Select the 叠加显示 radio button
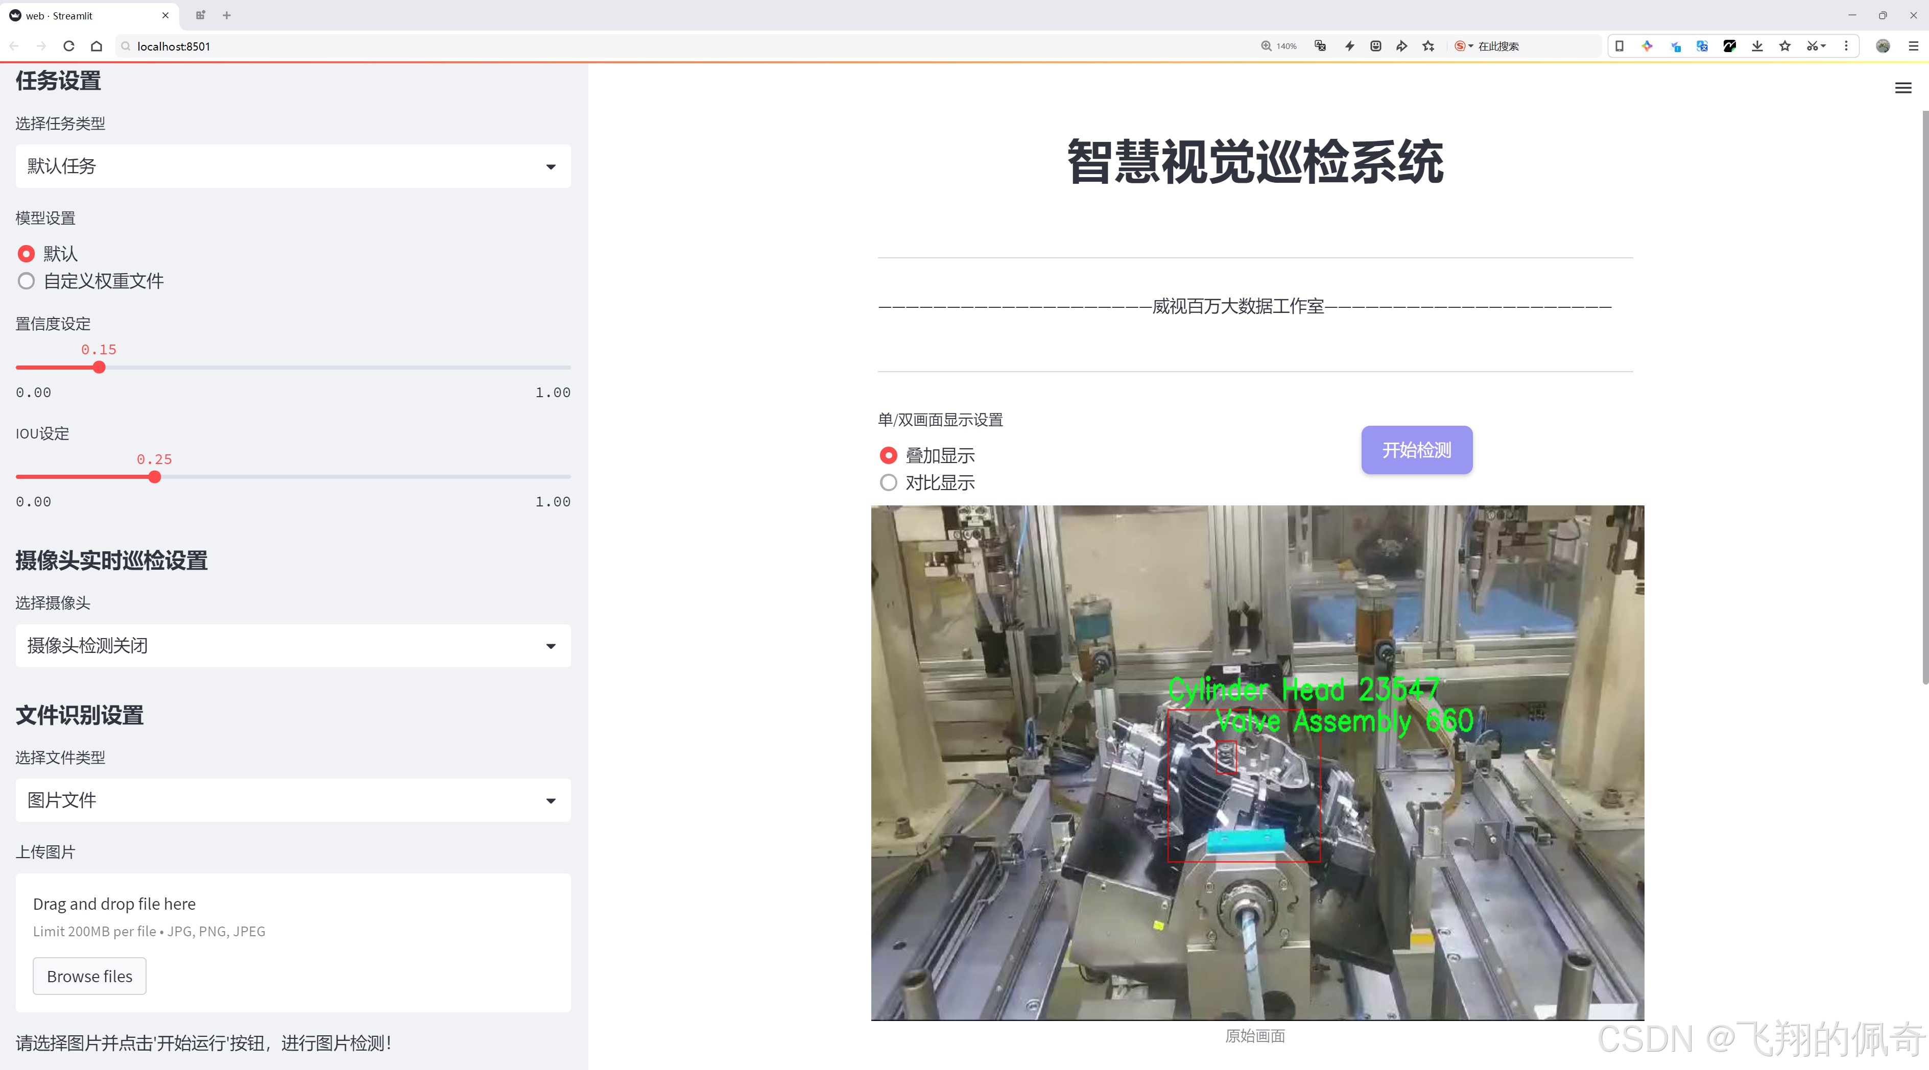 [888, 455]
